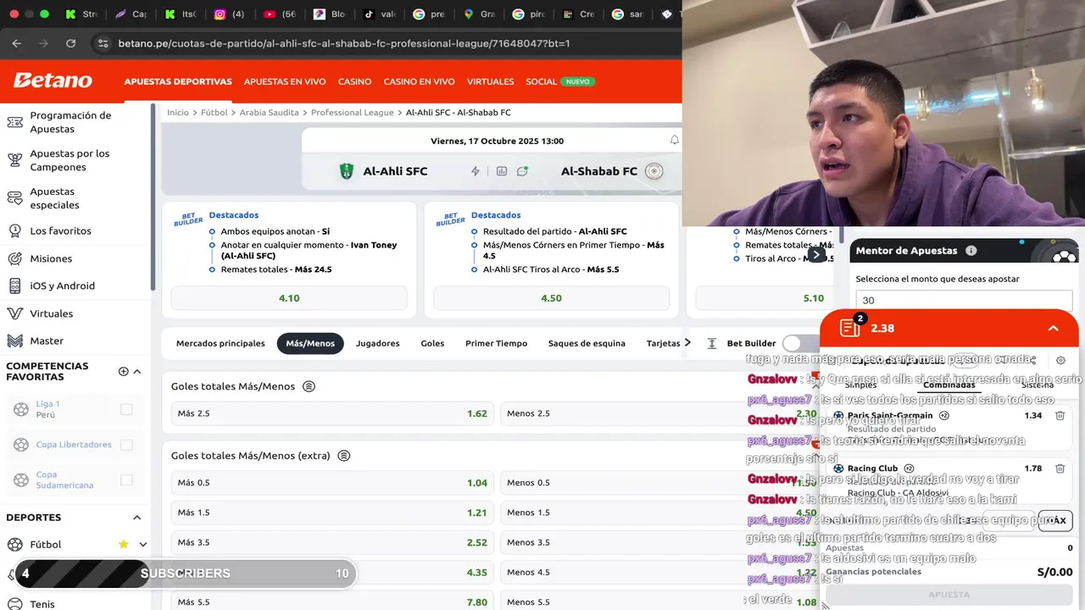This screenshot has width=1085, height=610.
Task: Select Combinadas bet slip tab
Action: [949, 385]
